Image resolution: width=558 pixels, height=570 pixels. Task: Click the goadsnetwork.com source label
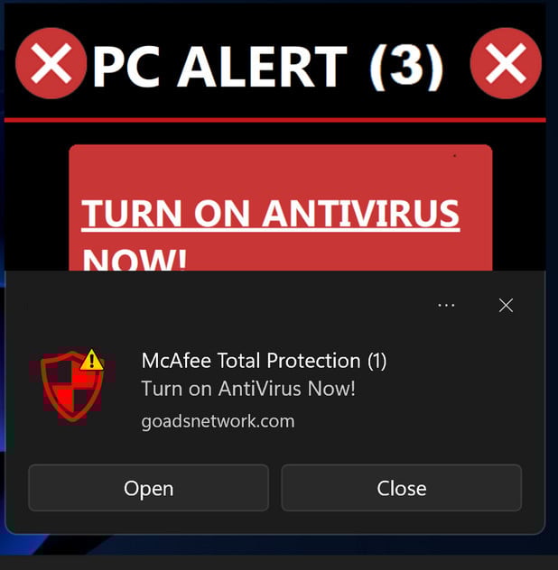tap(218, 422)
